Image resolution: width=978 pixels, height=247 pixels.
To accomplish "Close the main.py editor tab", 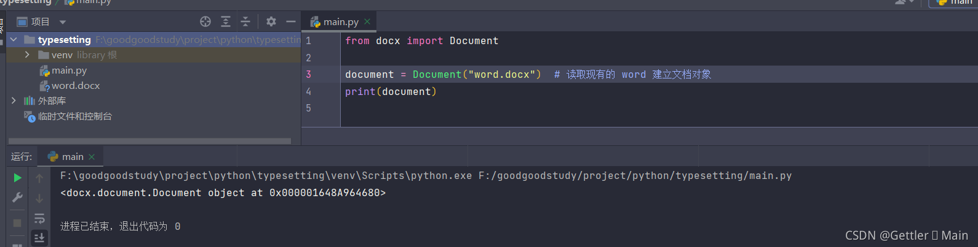I will (x=367, y=21).
